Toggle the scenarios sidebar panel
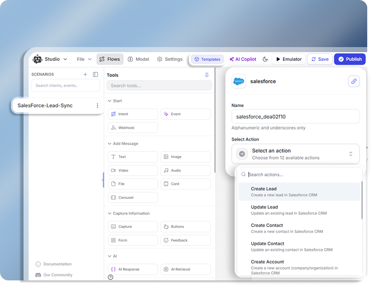Image resolution: width=373 pixels, height=293 pixels. (x=96, y=74)
